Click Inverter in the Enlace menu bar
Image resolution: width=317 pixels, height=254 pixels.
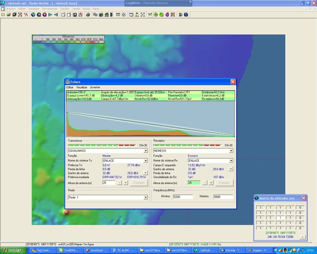click(x=95, y=87)
